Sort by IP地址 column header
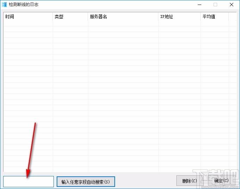Image resolution: width=240 pixels, height=189 pixels. 179,17
